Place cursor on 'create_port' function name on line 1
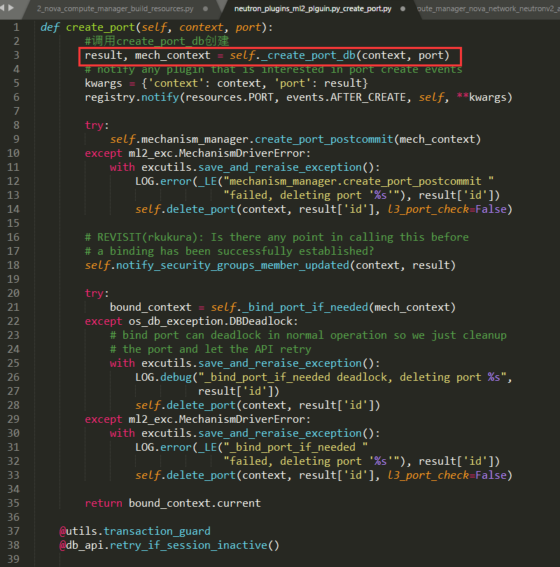Viewport: 560px width, 567px height. click(100, 27)
